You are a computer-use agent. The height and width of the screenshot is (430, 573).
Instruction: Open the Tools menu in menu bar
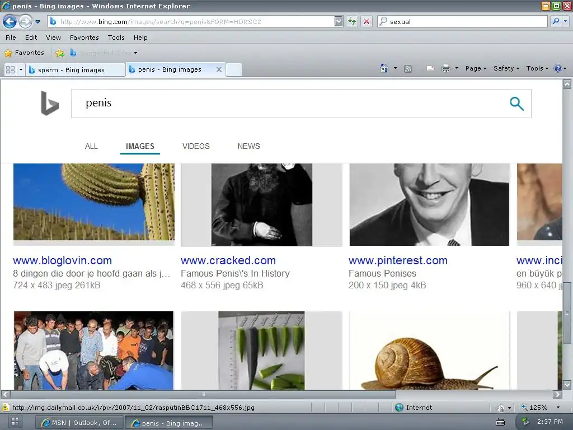pos(116,38)
